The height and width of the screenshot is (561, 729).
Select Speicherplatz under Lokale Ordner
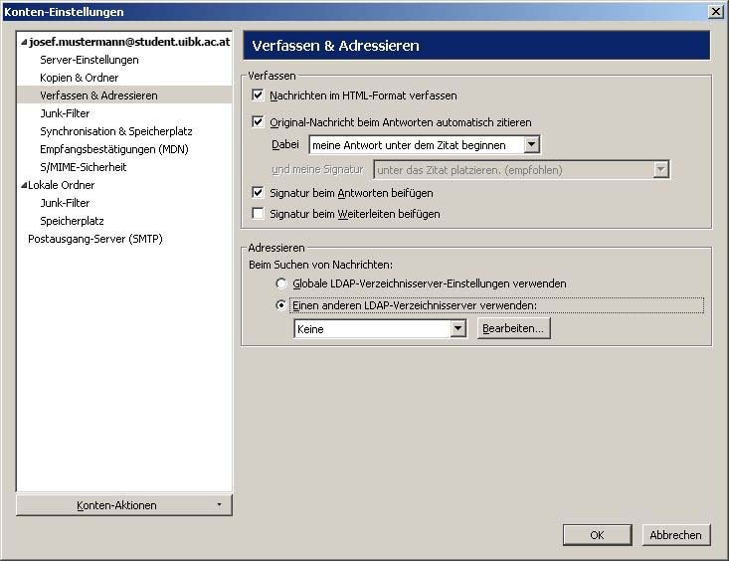72,221
